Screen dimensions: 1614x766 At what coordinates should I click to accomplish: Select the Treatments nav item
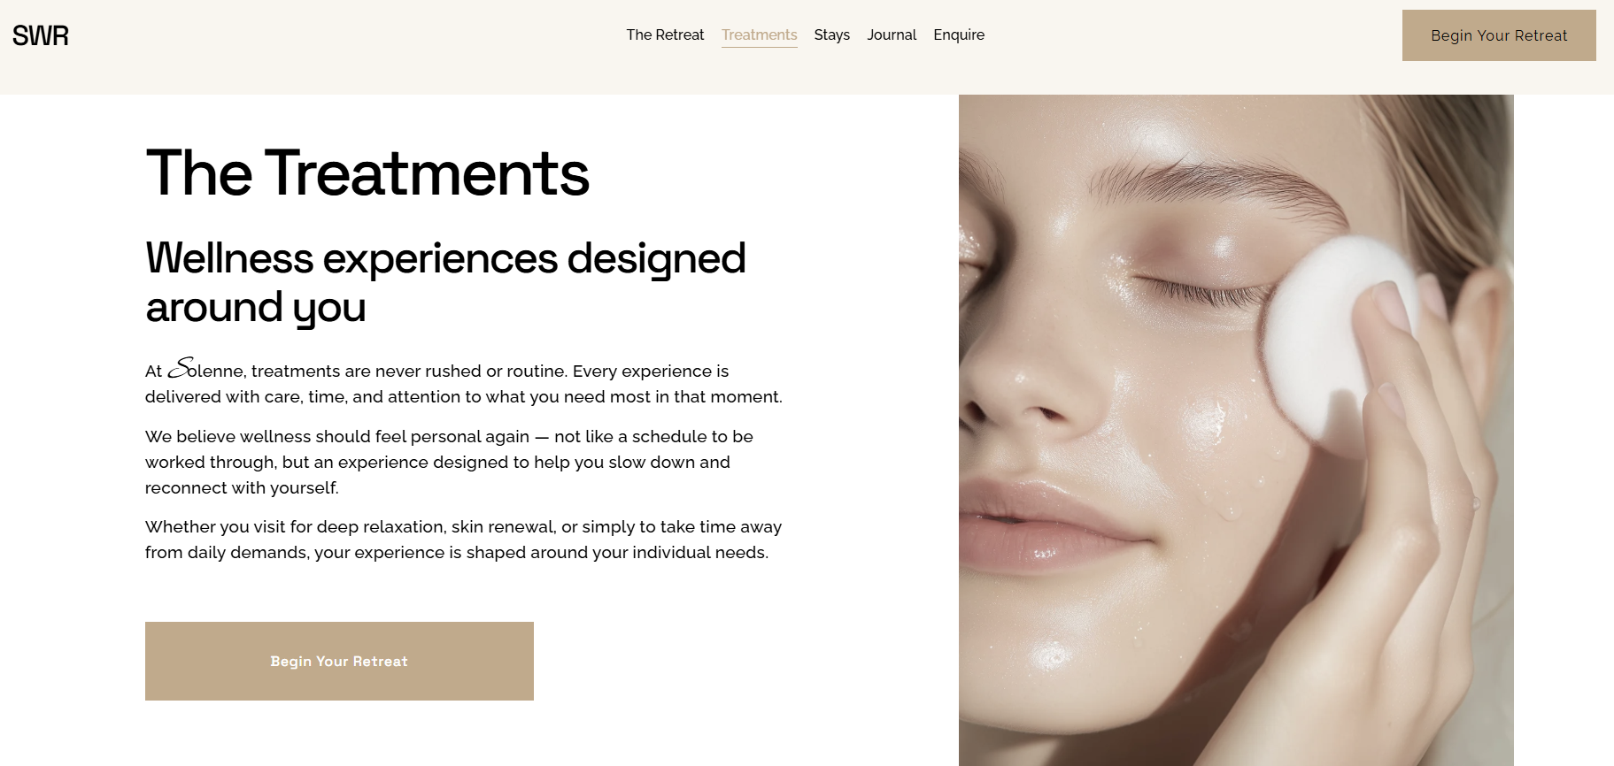(759, 34)
